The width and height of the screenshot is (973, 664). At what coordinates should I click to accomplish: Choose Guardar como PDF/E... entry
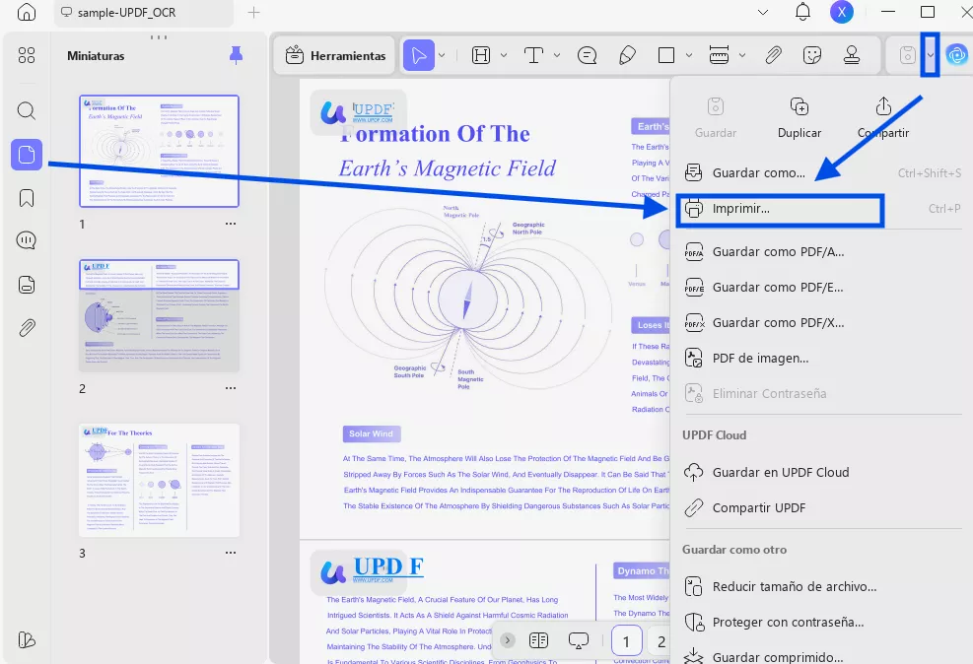coord(822,287)
